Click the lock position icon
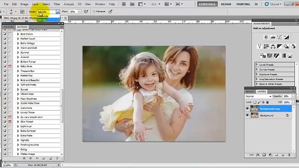299x168 pixels. [263, 102]
